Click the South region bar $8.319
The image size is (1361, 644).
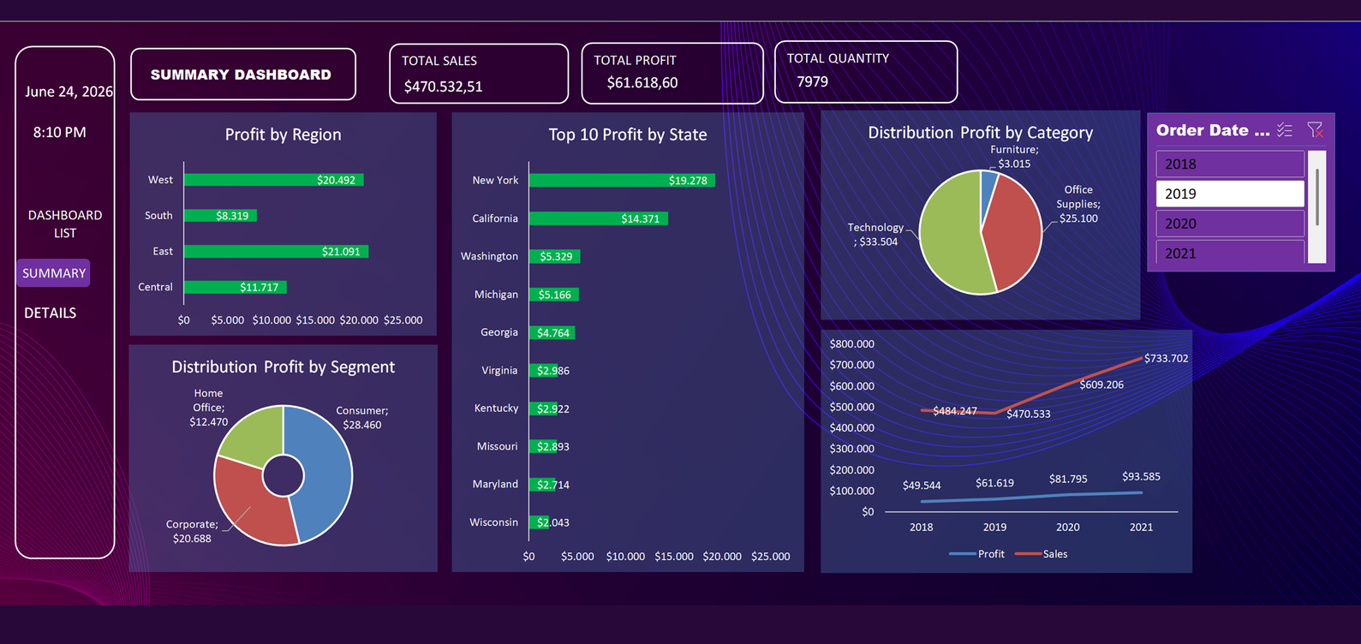tap(220, 216)
